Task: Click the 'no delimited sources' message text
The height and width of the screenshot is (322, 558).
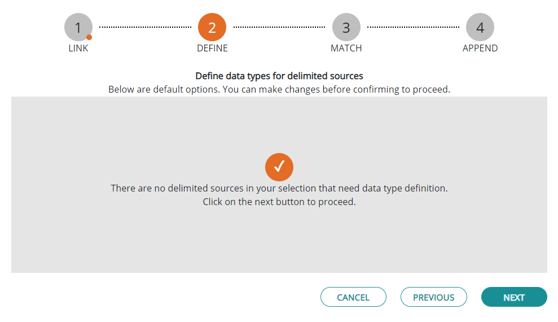Action: tap(279, 188)
